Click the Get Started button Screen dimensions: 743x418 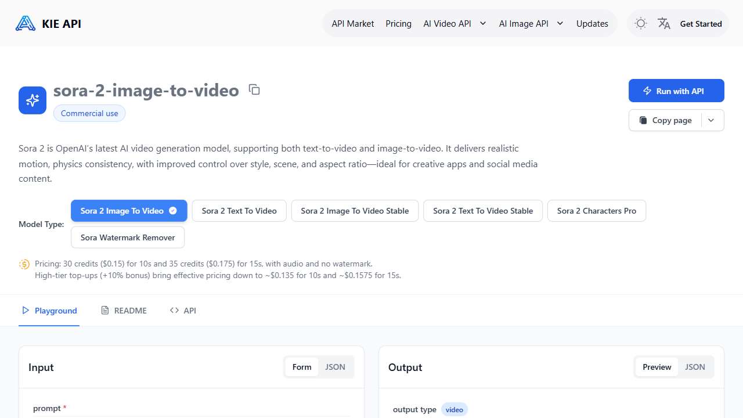pyautogui.click(x=701, y=23)
